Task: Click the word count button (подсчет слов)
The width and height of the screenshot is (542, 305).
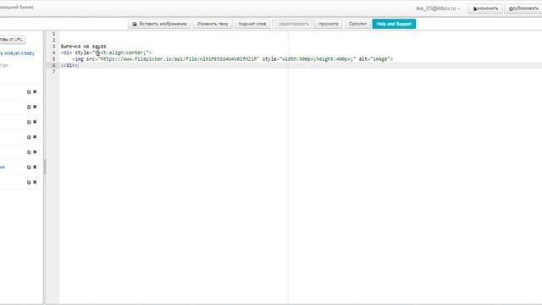Action: (x=252, y=24)
